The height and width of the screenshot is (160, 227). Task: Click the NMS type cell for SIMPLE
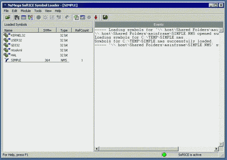point(64,60)
